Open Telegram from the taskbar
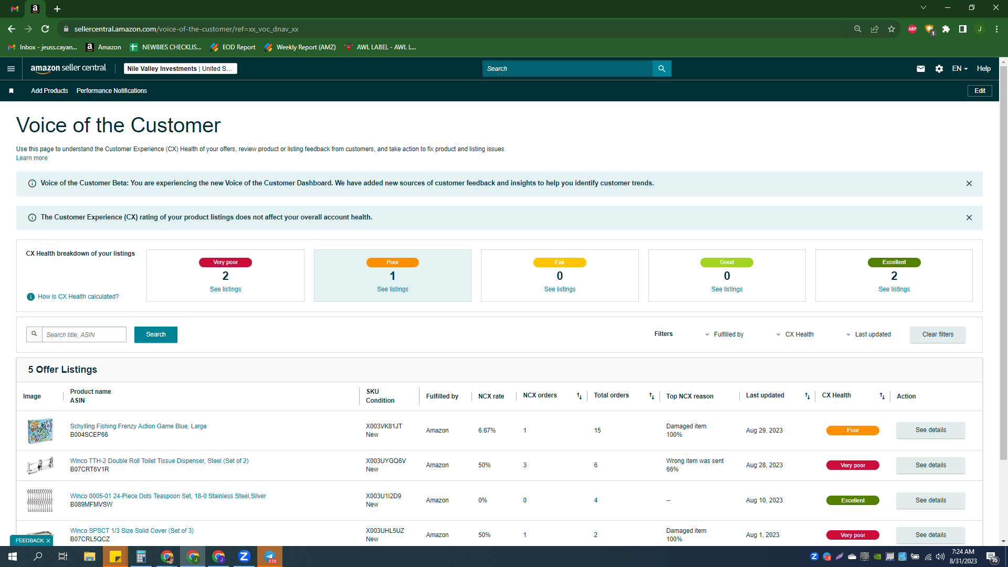This screenshot has height=567, width=1008. coord(270,556)
